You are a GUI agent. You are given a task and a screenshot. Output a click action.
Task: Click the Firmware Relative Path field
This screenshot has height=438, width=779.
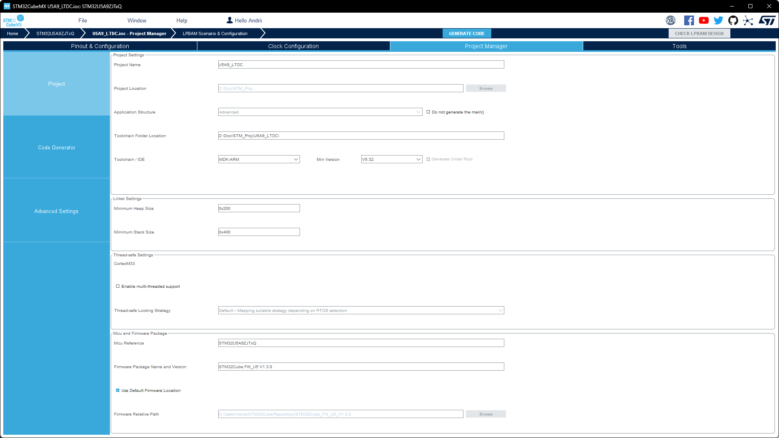[340, 414]
